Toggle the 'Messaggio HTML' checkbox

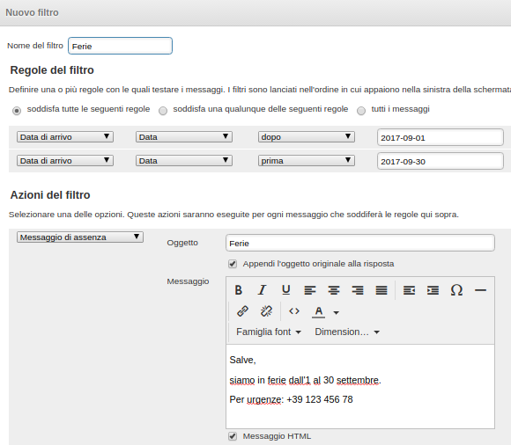pyautogui.click(x=233, y=436)
